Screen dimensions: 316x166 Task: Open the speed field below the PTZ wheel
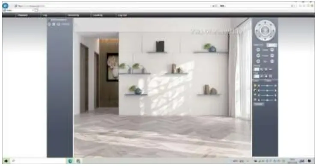(271, 45)
